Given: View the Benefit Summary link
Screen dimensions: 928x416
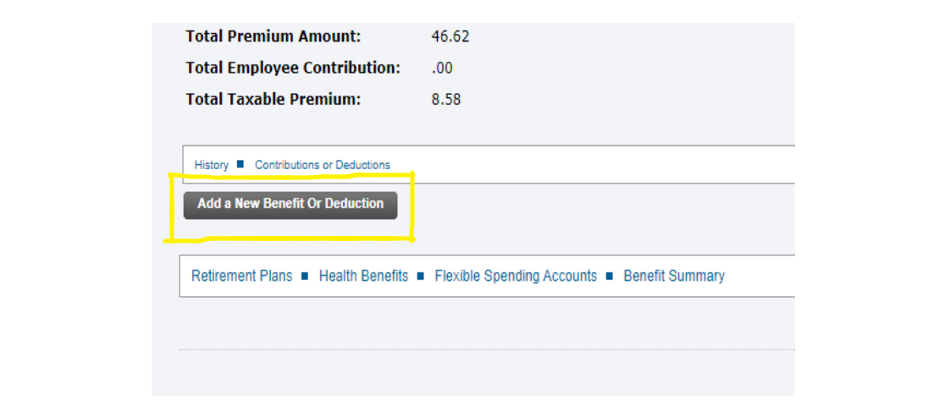Looking at the screenshot, I should click(673, 276).
